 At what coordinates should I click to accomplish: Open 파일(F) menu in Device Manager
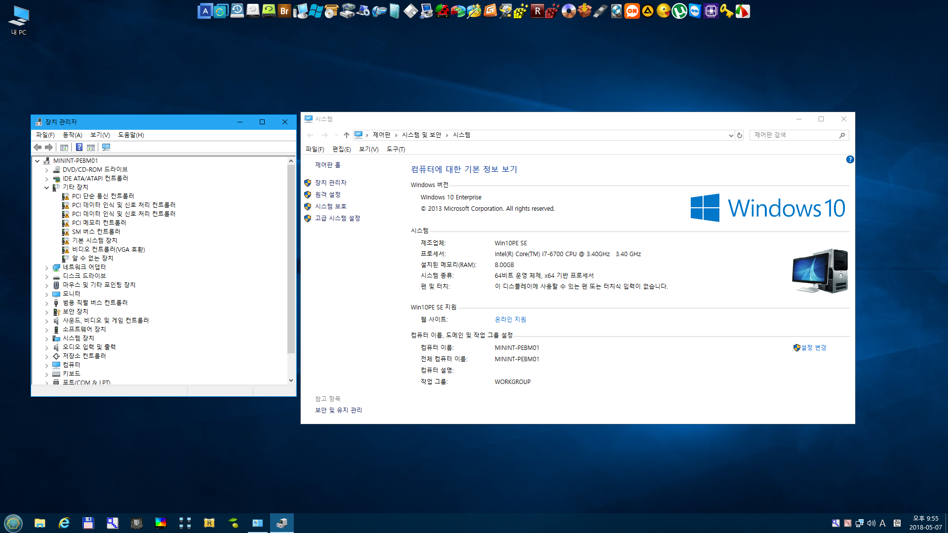(45, 135)
